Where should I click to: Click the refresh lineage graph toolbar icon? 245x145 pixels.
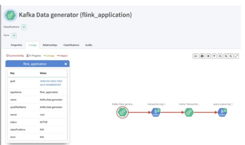coord(195,56)
